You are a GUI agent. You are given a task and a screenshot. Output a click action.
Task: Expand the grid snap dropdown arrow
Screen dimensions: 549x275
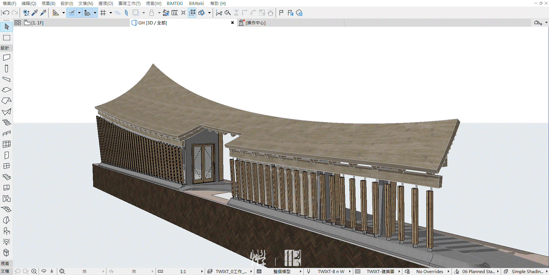tap(111, 13)
